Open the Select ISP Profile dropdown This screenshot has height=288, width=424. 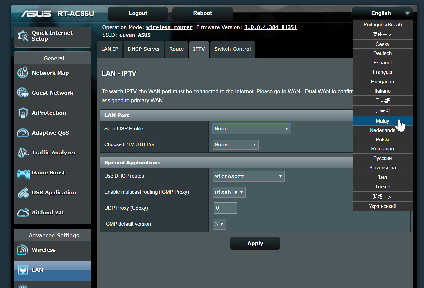click(x=252, y=129)
